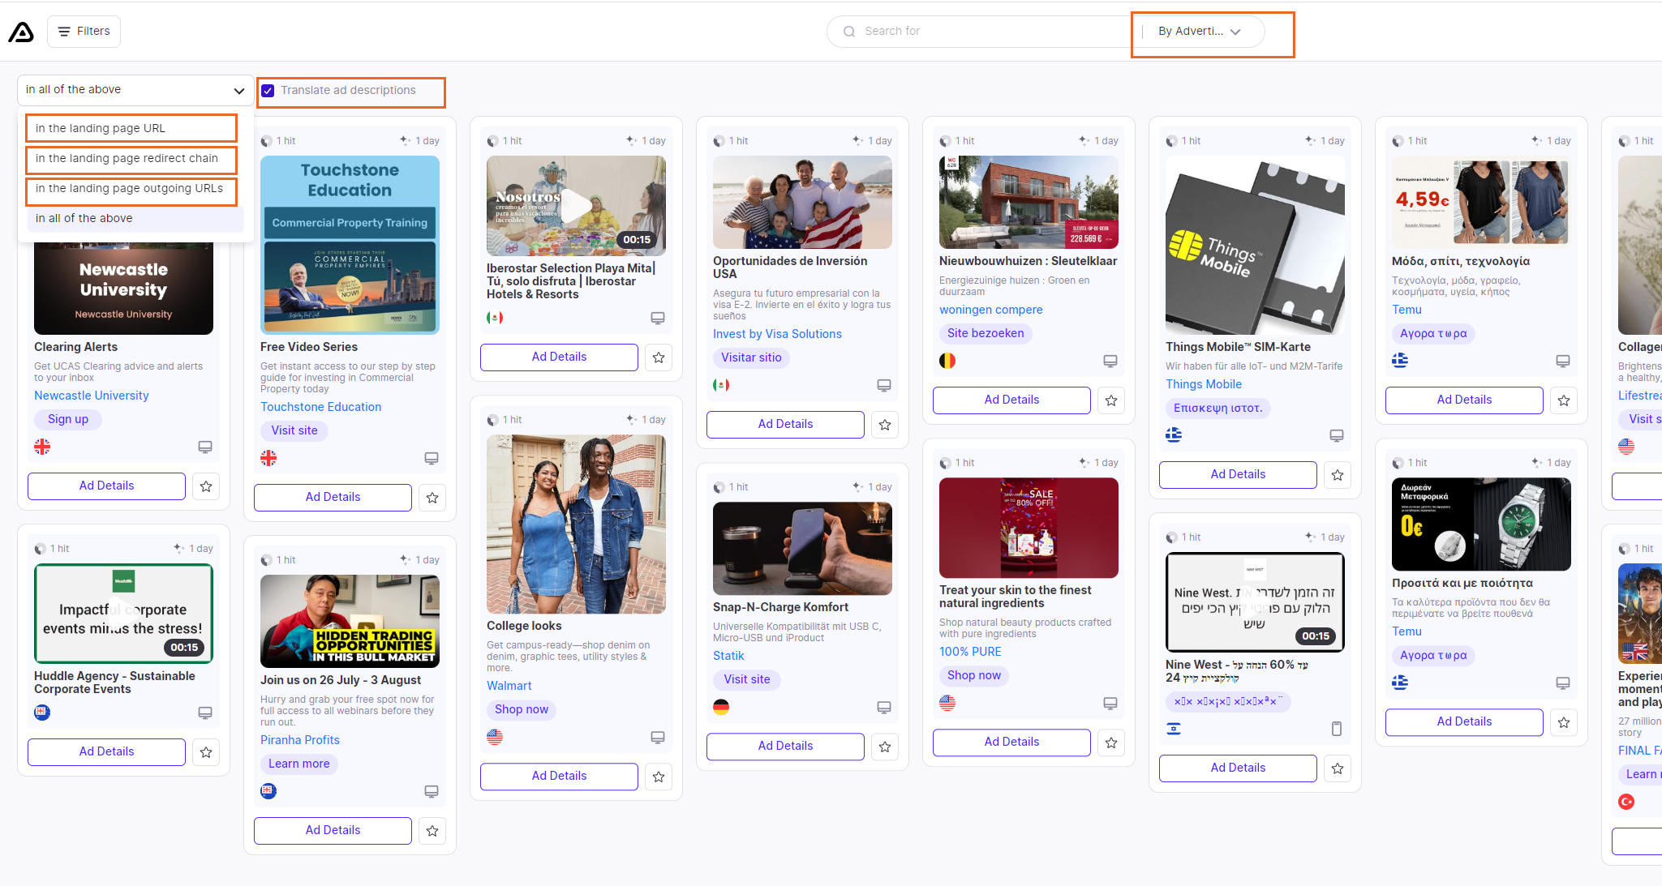
Task: Select 'in the landing page outgoing URLs' option
Action: 131,188
